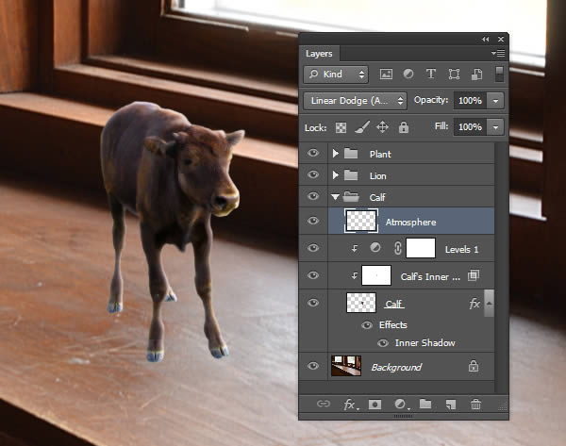Filter layers by pixel layer icon
This screenshot has width=566, height=446.
pyautogui.click(x=386, y=74)
